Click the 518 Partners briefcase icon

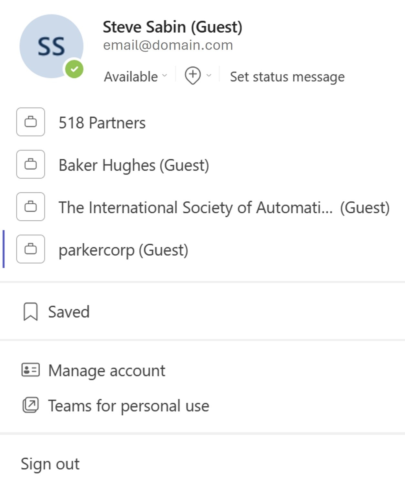(31, 122)
